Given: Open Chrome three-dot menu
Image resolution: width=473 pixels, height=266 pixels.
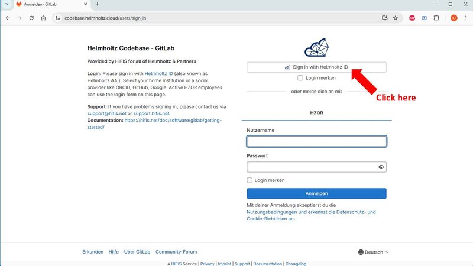Looking at the screenshot, I should tap(466, 18).
